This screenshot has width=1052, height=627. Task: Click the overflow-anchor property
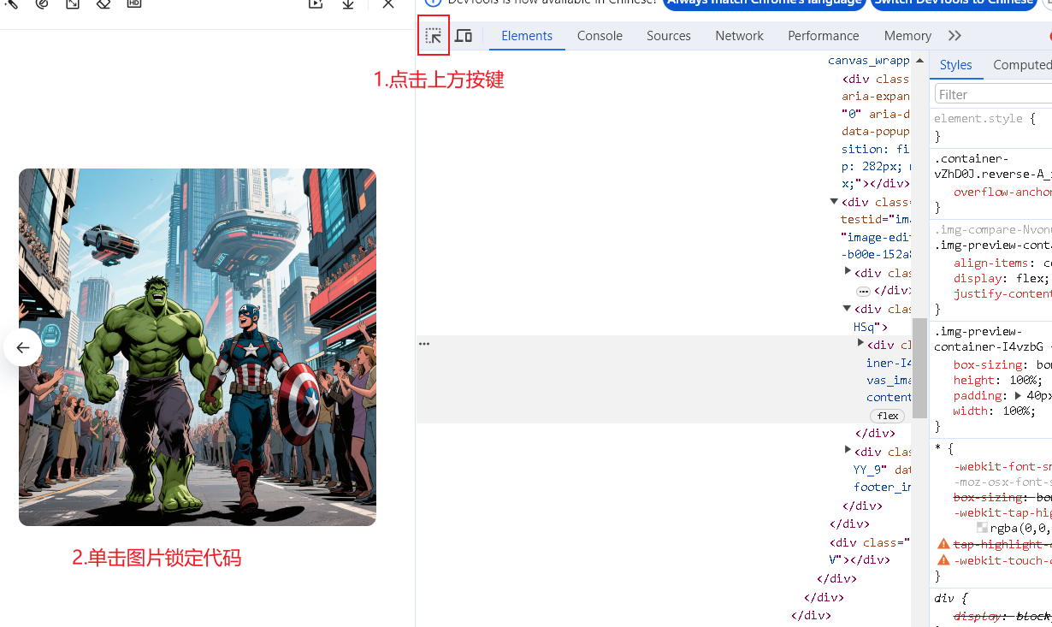(1002, 192)
